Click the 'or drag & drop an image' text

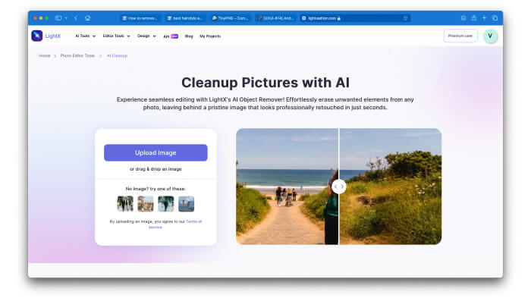pyautogui.click(x=156, y=169)
